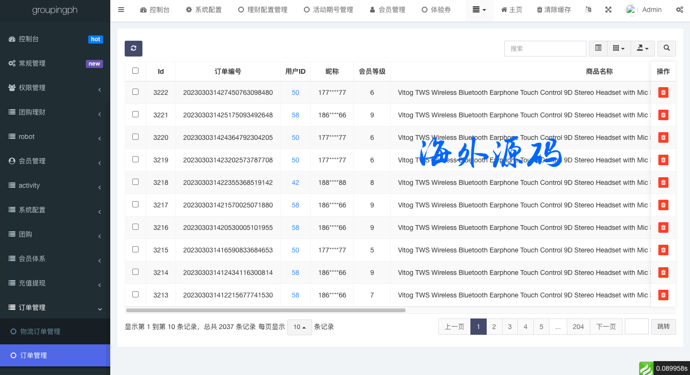Click the refresh table icon button
690x375 pixels.
(133, 48)
